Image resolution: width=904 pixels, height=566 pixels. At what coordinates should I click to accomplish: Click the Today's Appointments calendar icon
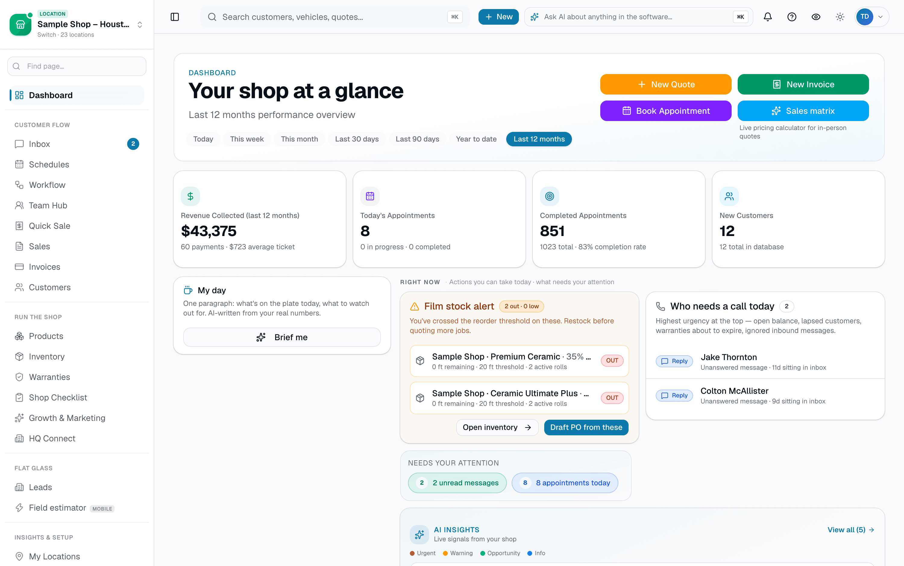coord(370,196)
